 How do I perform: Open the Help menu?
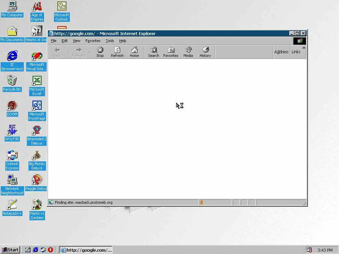tap(122, 41)
